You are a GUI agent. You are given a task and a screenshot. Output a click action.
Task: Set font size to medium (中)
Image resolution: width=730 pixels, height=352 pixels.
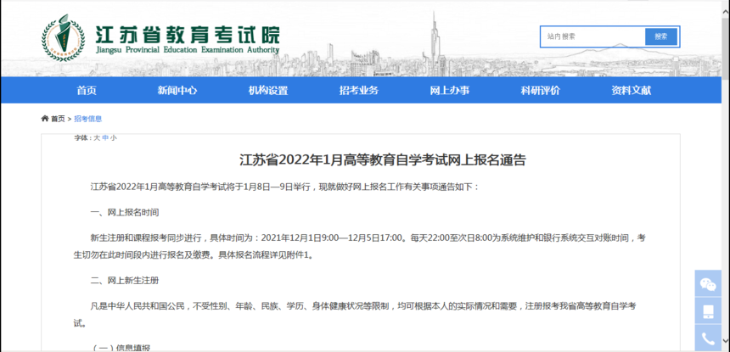104,137
